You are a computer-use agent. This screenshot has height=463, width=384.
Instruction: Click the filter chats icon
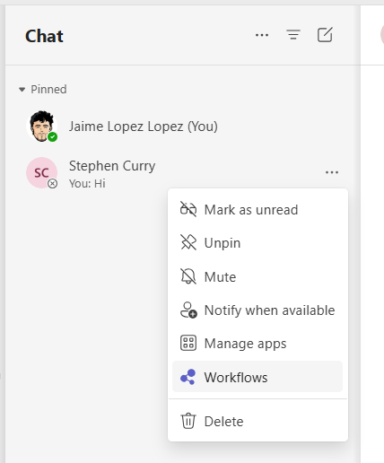[x=293, y=35]
